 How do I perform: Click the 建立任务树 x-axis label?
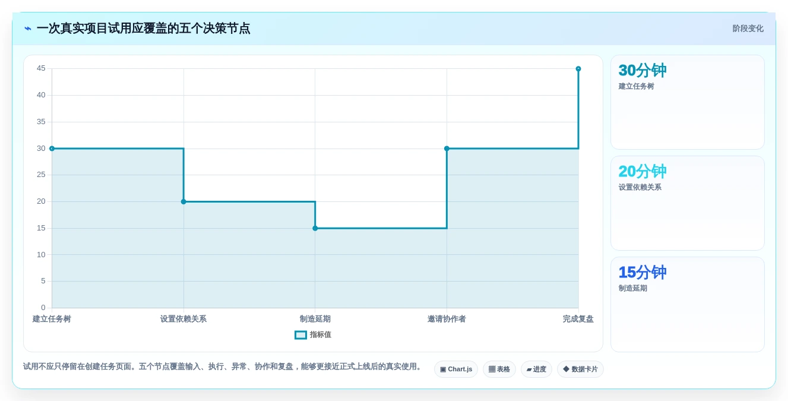coord(52,319)
